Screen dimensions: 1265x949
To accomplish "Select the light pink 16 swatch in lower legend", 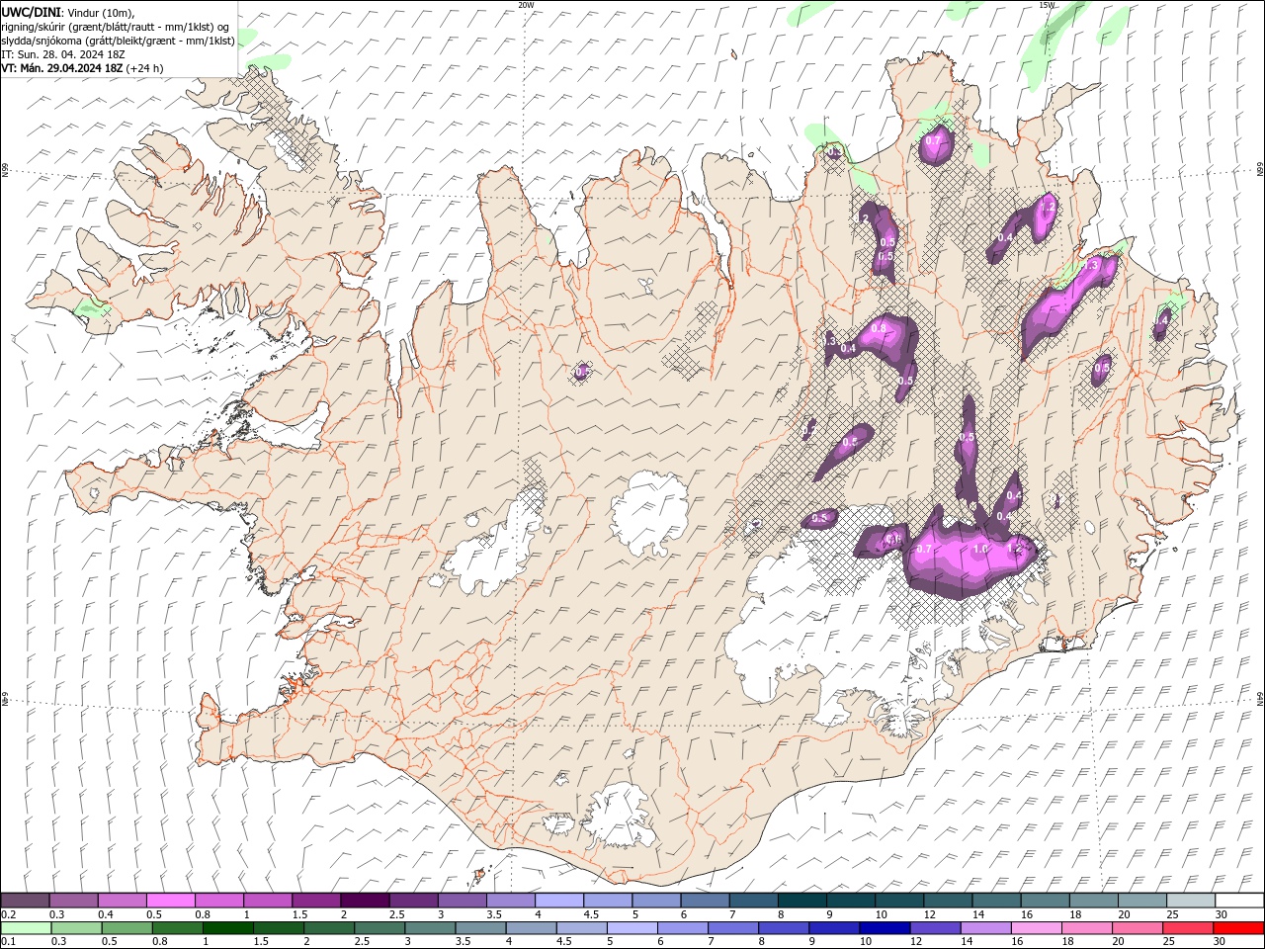I will click(x=1035, y=928).
